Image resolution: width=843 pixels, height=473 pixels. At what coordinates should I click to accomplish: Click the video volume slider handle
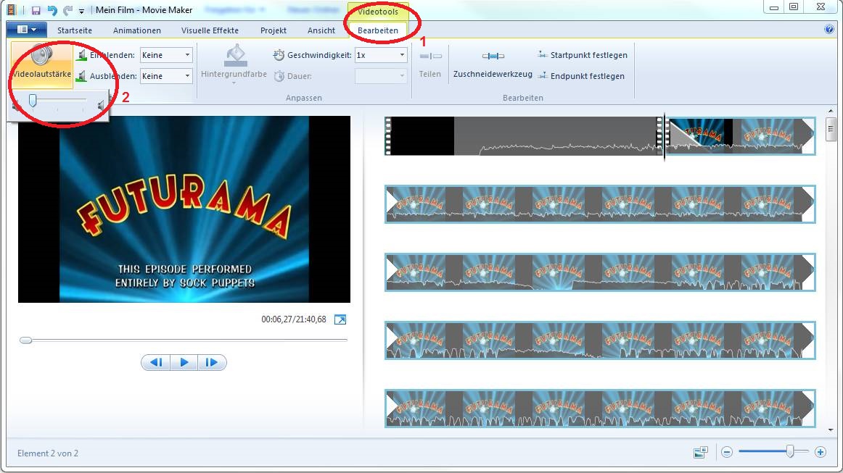pyautogui.click(x=33, y=101)
